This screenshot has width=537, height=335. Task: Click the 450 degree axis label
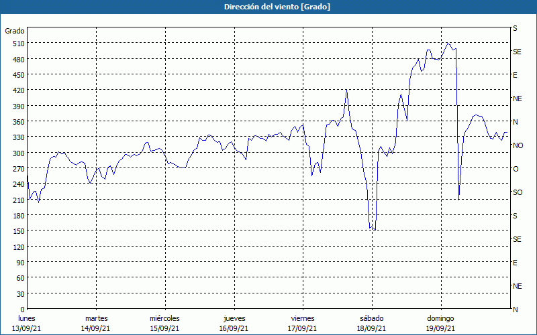click(x=19, y=75)
